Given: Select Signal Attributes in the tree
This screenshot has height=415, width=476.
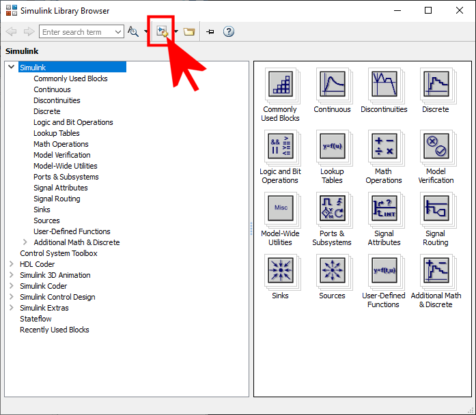Looking at the screenshot, I should 60,188.
